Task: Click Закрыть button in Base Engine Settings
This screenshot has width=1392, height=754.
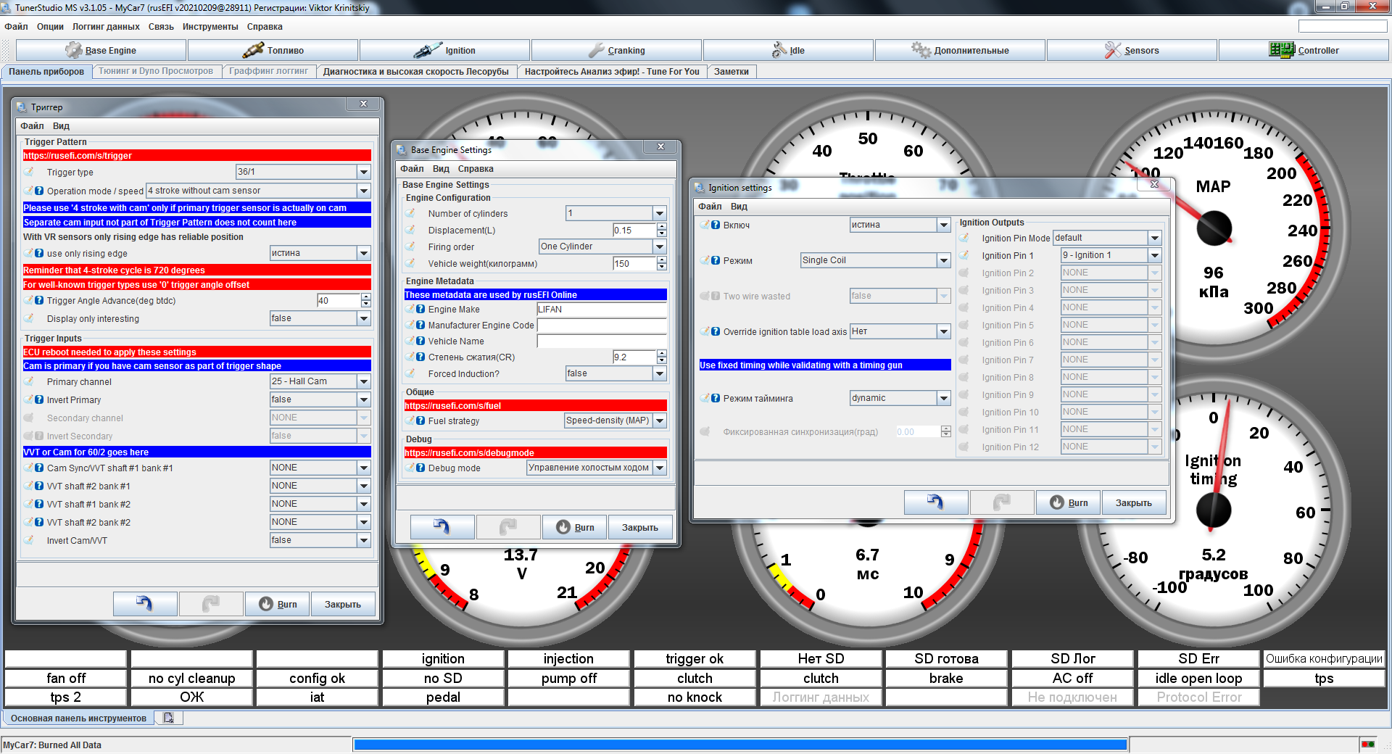Action: 640,527
